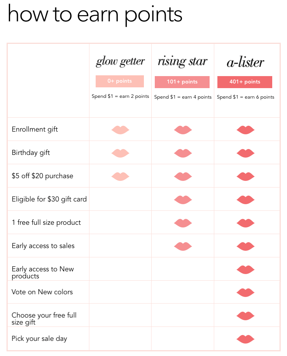This screenshot has width=287, height=356.
Task: Click the 401+ points badge
Action: 245,82
